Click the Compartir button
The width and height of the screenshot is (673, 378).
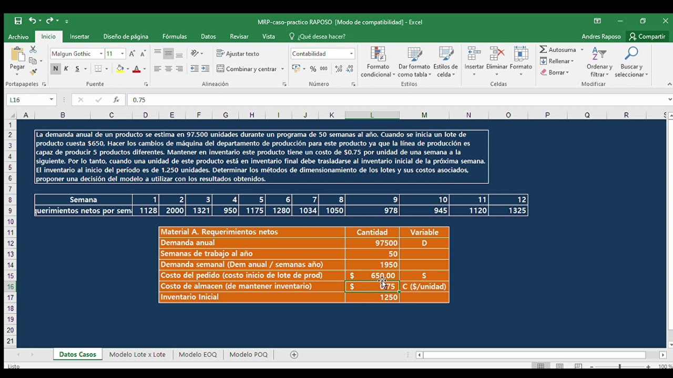coord(647,37)
